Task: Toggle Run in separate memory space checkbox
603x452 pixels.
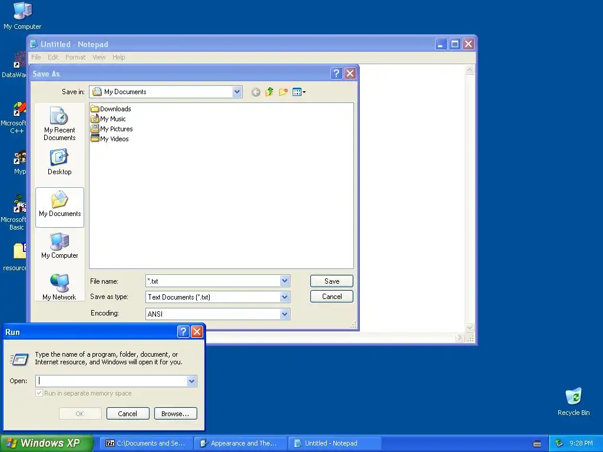Action: (39, 393)
